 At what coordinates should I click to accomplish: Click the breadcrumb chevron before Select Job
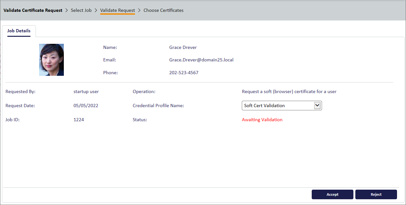(x=67, y=10)
